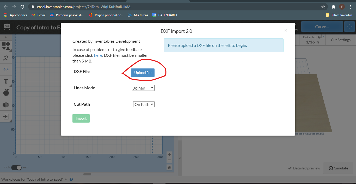Select the Pen drawing tool
The image size is (356, 184).
tap(6, 58)
